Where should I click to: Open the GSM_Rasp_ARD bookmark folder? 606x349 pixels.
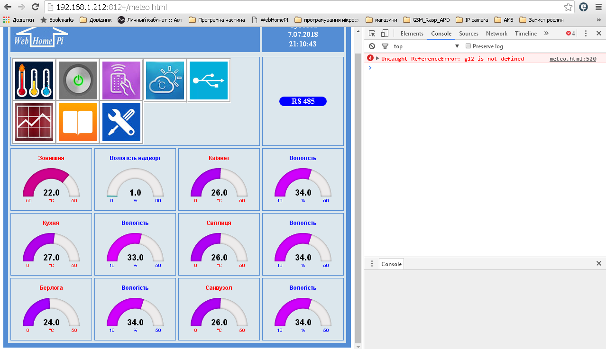427,20
